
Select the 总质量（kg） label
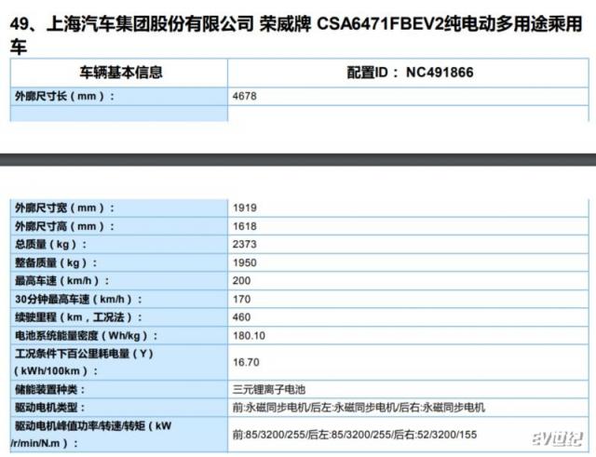(51, 244)
